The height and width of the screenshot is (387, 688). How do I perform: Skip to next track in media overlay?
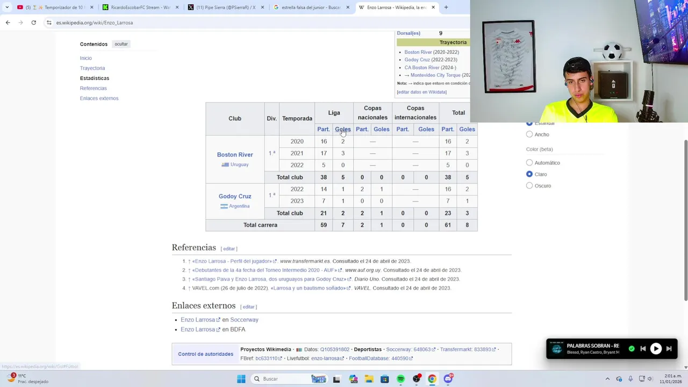point(669,349)
